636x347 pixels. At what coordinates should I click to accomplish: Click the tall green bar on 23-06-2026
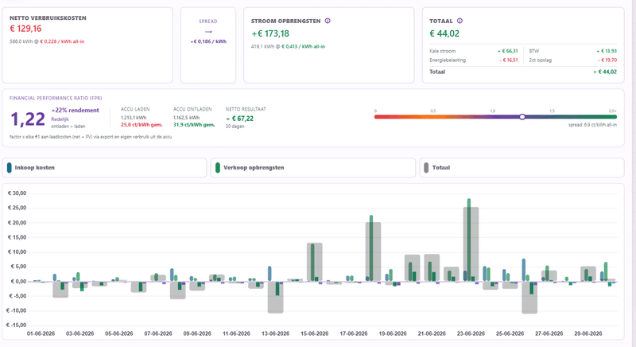click(x=469, y=240)
